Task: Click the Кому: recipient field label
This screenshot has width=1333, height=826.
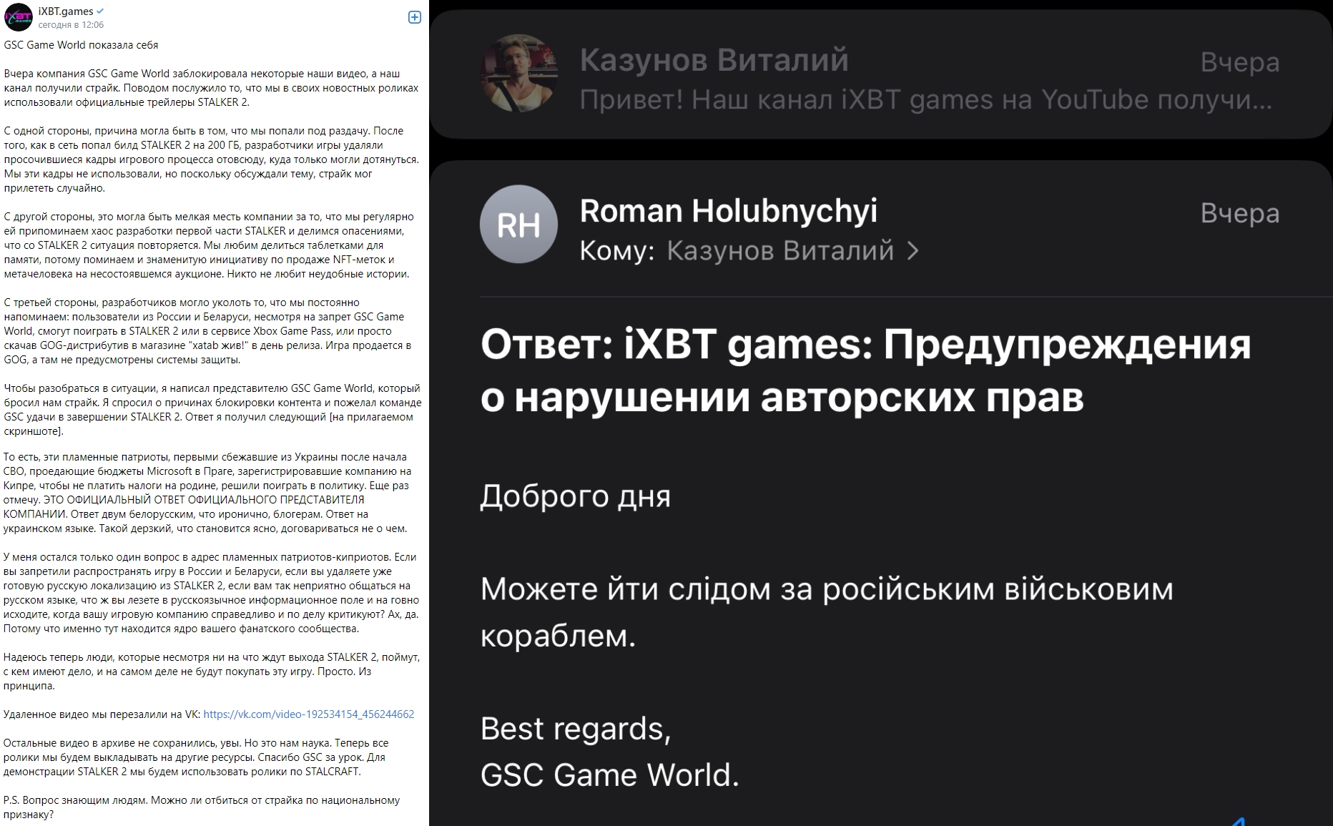Action: click(x=616, y=251)
